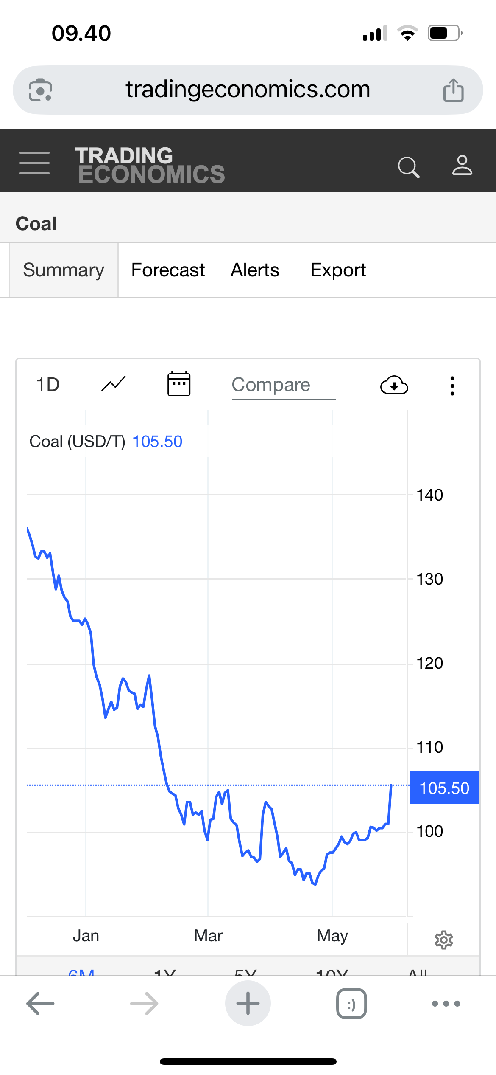Expand the chart three-dot options menu

(452, 386)
